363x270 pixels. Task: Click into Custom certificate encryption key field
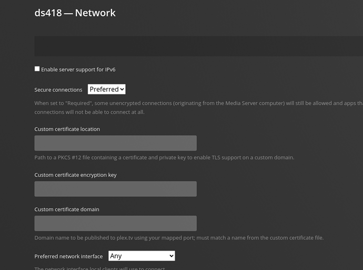(x=115, y=189)
